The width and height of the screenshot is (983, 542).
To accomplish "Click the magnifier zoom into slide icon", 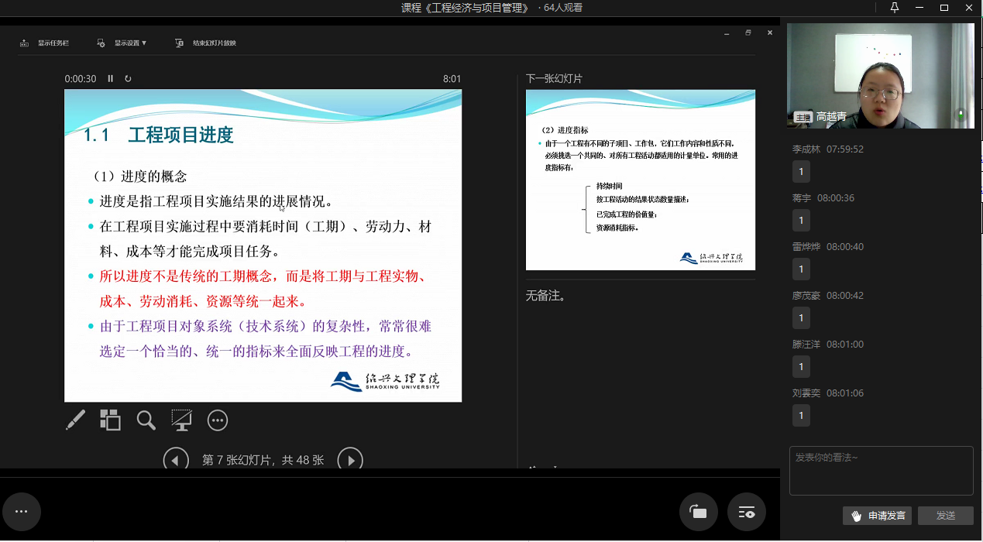I will pyautogui.click(x=146, y=420).
